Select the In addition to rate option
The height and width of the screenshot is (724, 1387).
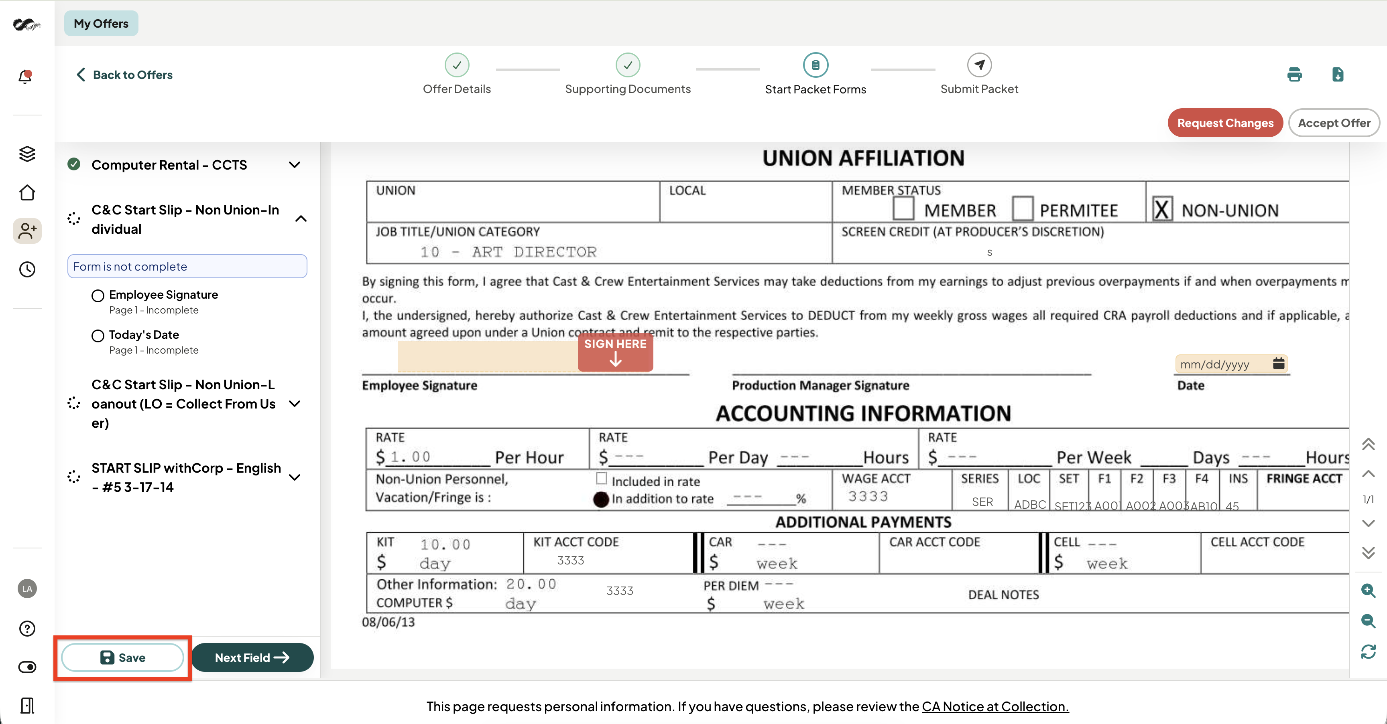pyautogui.click(x=601, y=499)
